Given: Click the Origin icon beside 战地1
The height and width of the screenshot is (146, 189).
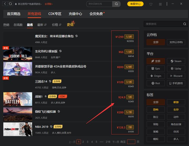Looking at the screenshot, I should coord(46,96).
